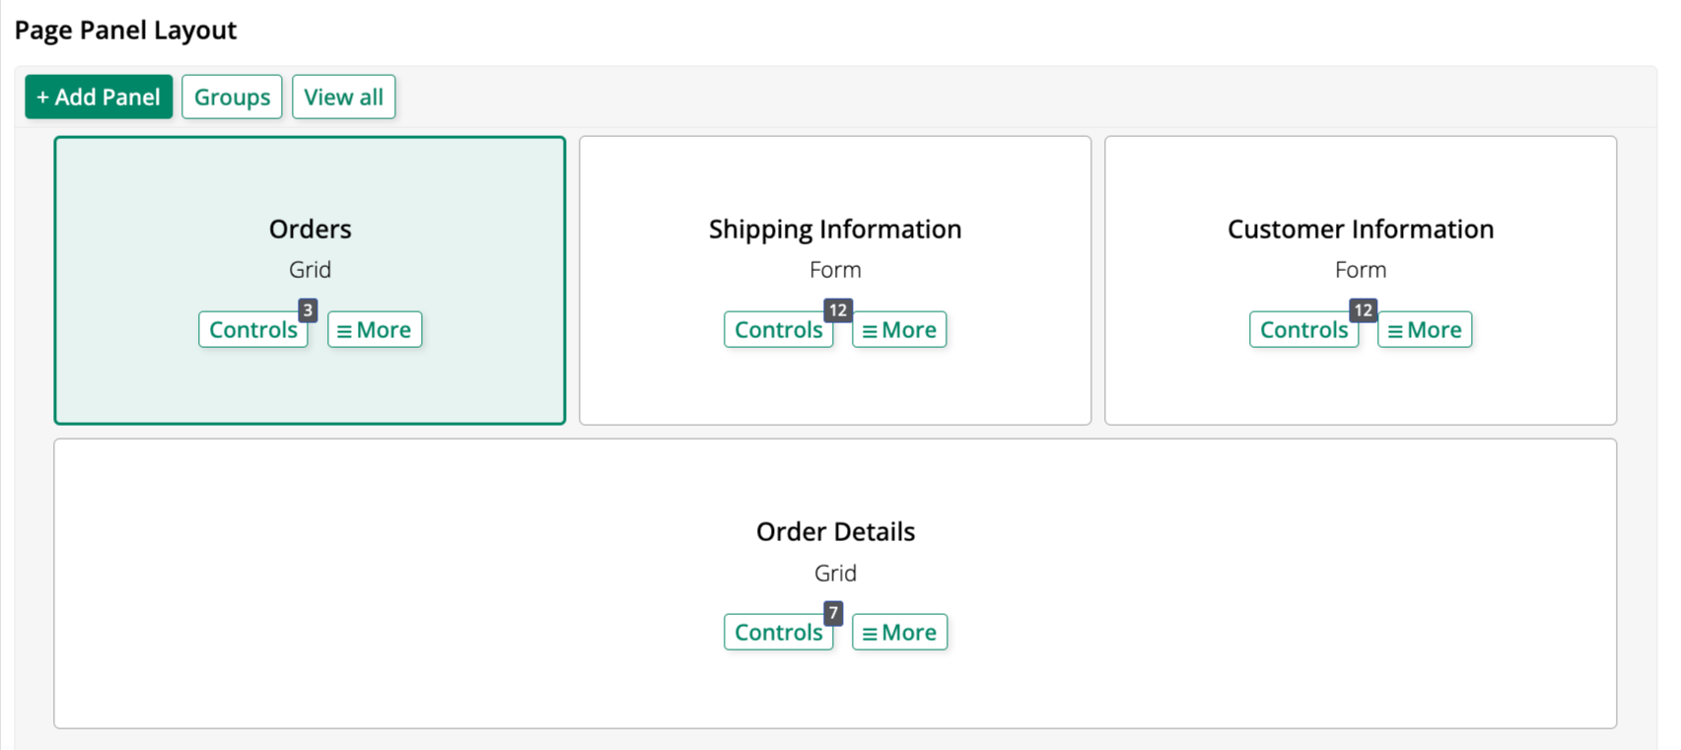Expand More menu on Orders panel
1681x750 pixels.
375,330
